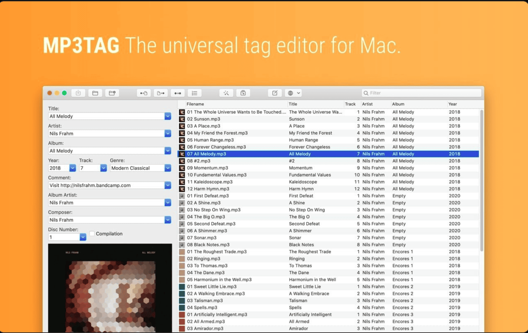Screen dimensions: 528x333
Task: Click the file list vertical scrollbar
Action: (x=482, y=181)
